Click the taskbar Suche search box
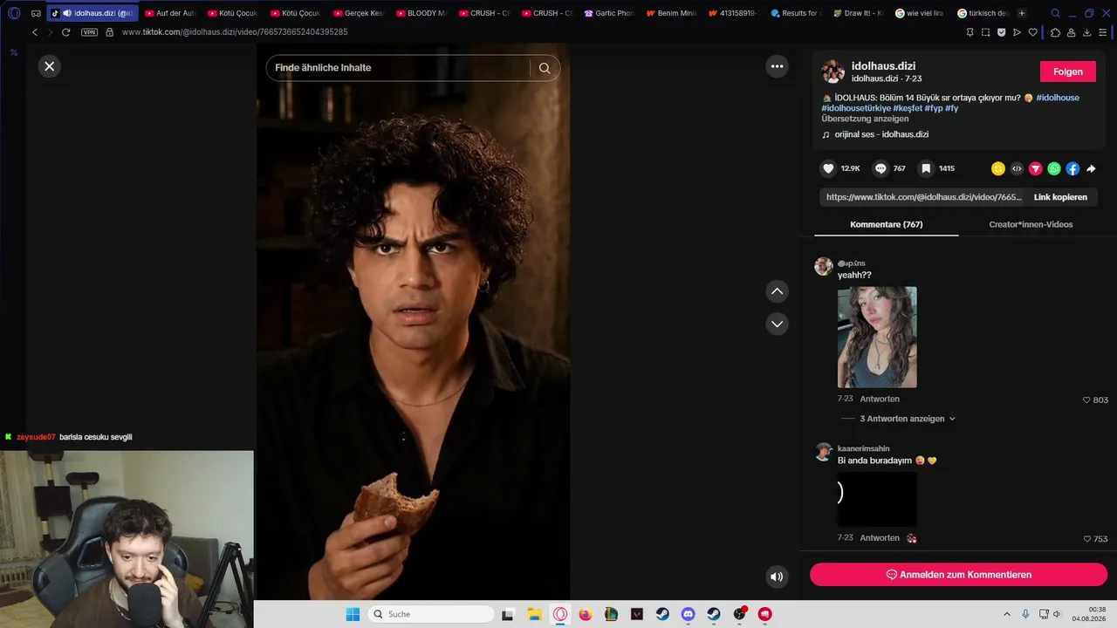Screen dimensions: 1117x628 tap(431, 614)
